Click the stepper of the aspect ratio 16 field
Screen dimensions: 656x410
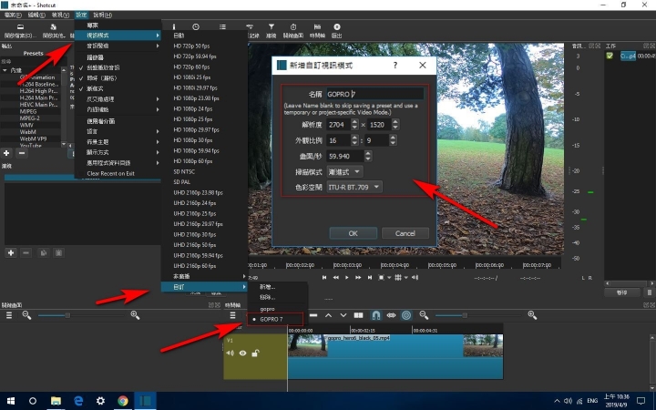pyautogui.click(x=354, y=140)
